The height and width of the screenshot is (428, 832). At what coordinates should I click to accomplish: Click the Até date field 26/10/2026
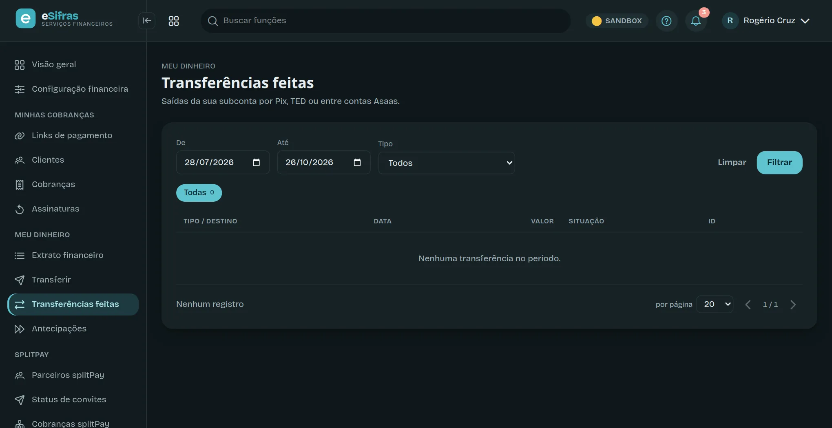point(324,163)
